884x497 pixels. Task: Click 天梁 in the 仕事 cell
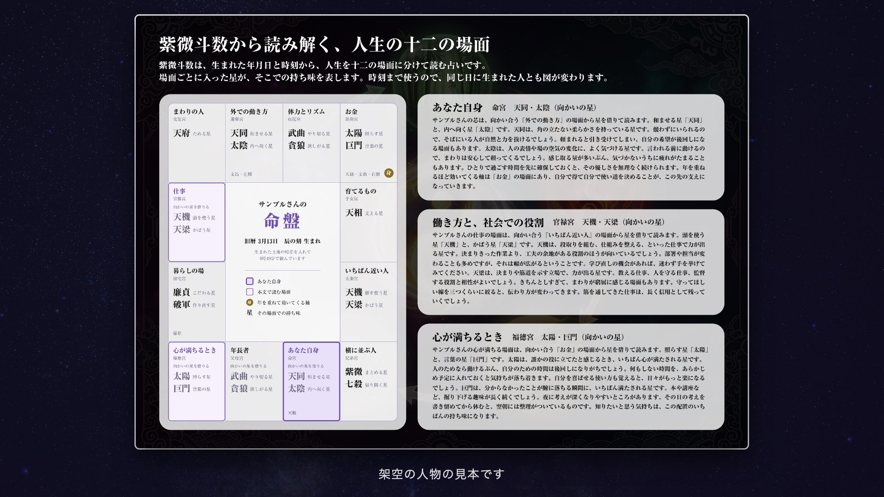181,229
